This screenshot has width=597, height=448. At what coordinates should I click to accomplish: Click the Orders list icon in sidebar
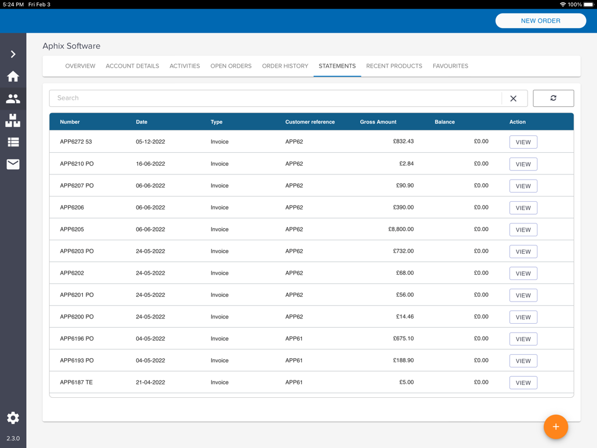tap(13, 142)
